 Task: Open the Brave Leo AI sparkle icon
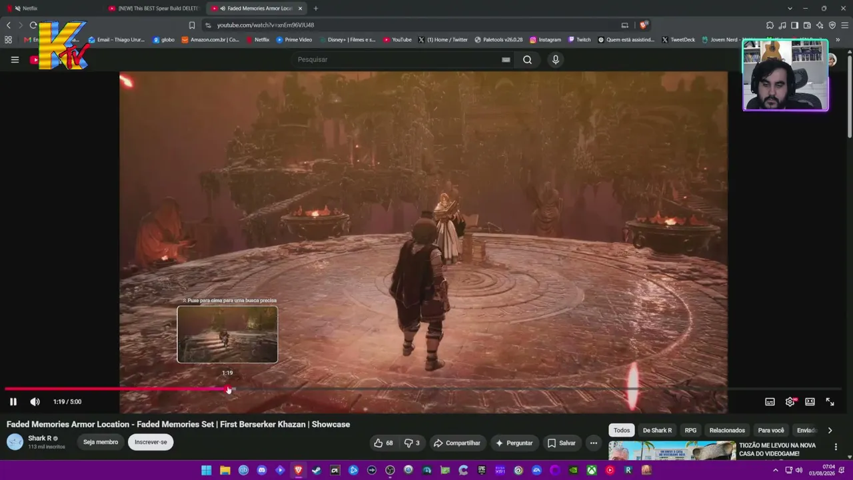[x=820, y=25]
